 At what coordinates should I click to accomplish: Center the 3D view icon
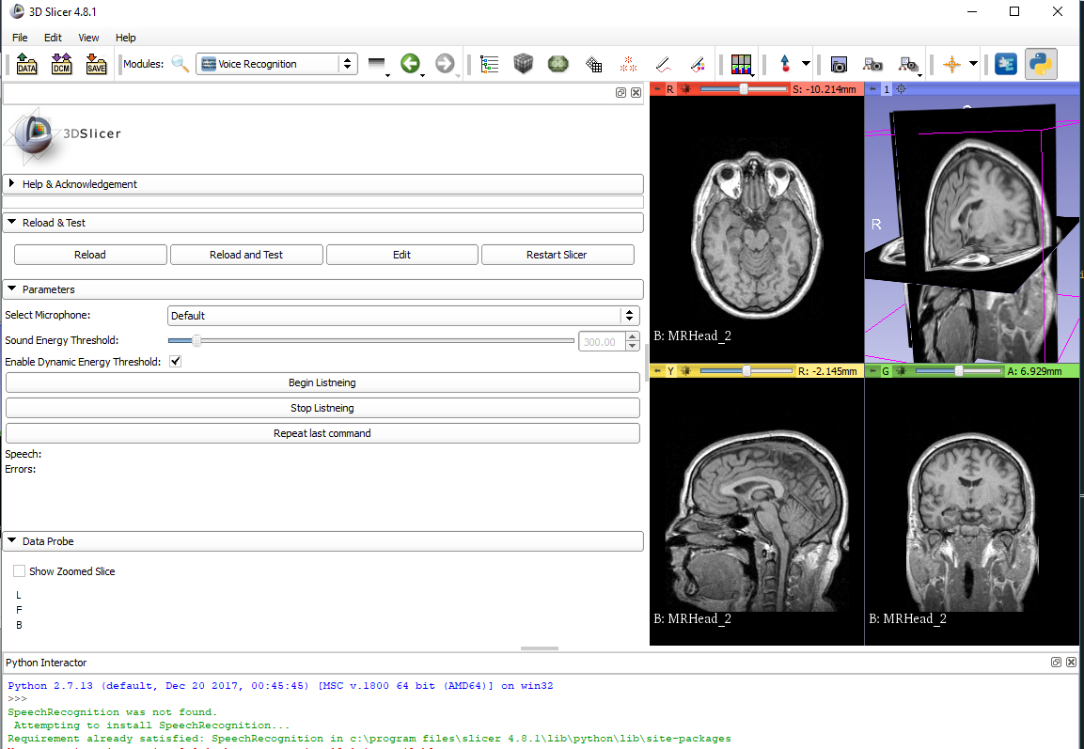pyautogui.click(x=901, y=89)
